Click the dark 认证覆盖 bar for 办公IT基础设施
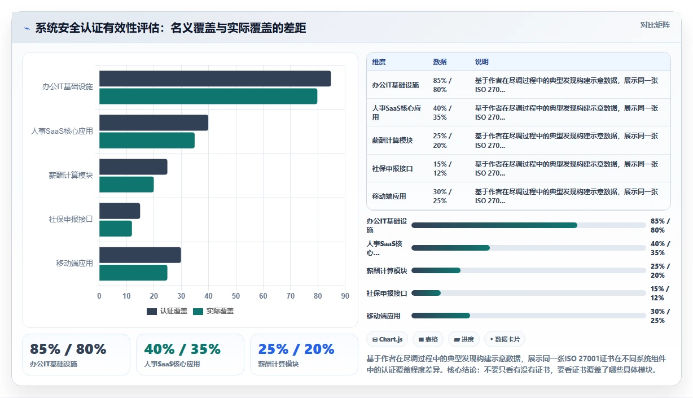This screenshot has width=693, height=398. (x=215, y=78)
